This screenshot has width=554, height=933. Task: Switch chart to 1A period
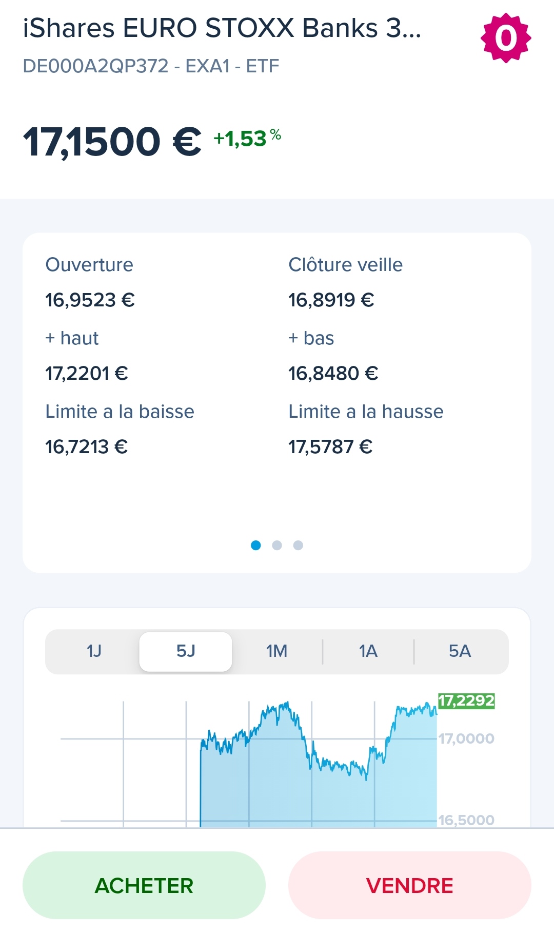point(368,651)
